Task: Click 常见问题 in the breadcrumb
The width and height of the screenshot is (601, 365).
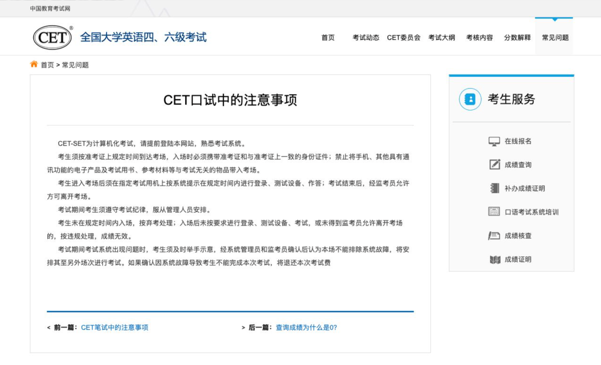Action: click(x=75, y=65)
